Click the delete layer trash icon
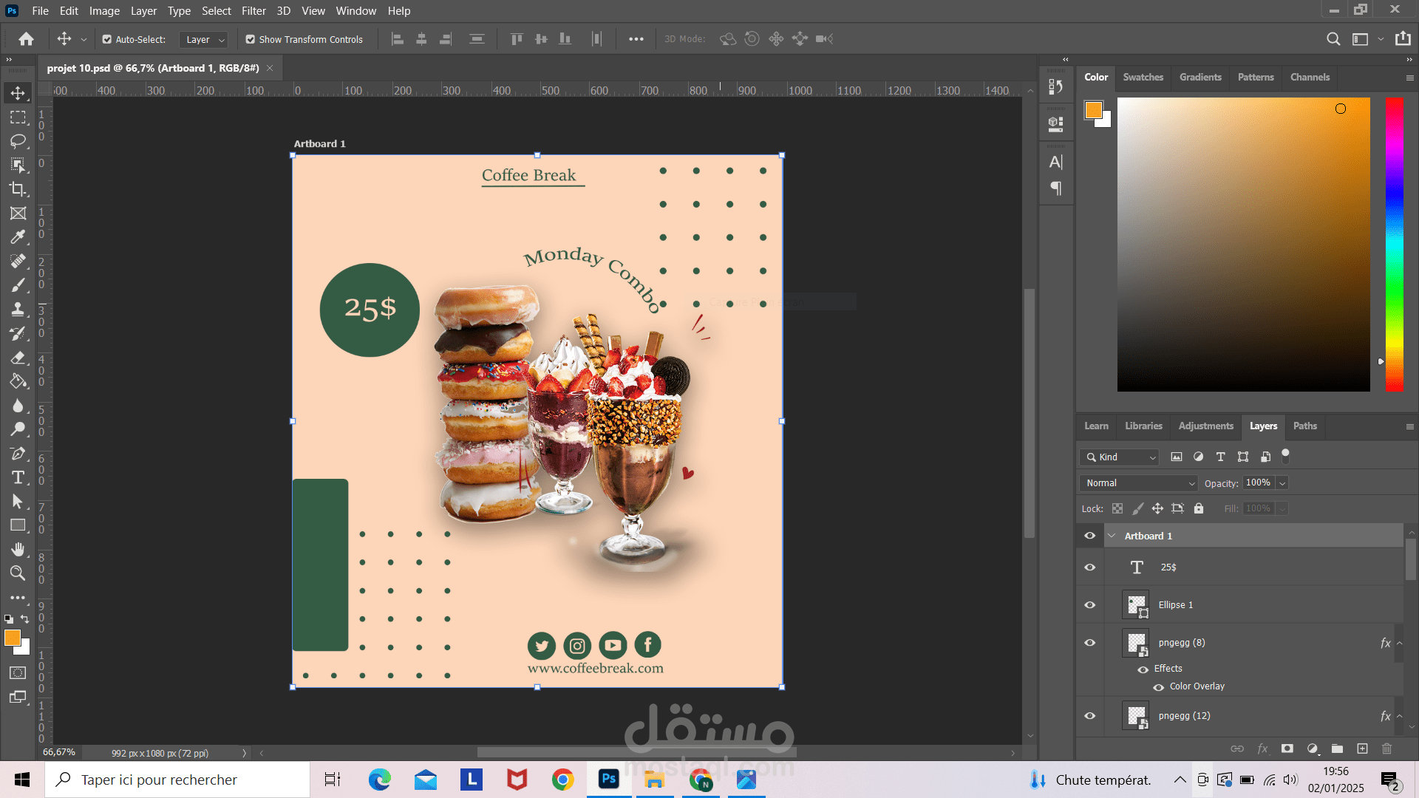This screenshot has width=1419, height=798. [x=1386, y=748]
